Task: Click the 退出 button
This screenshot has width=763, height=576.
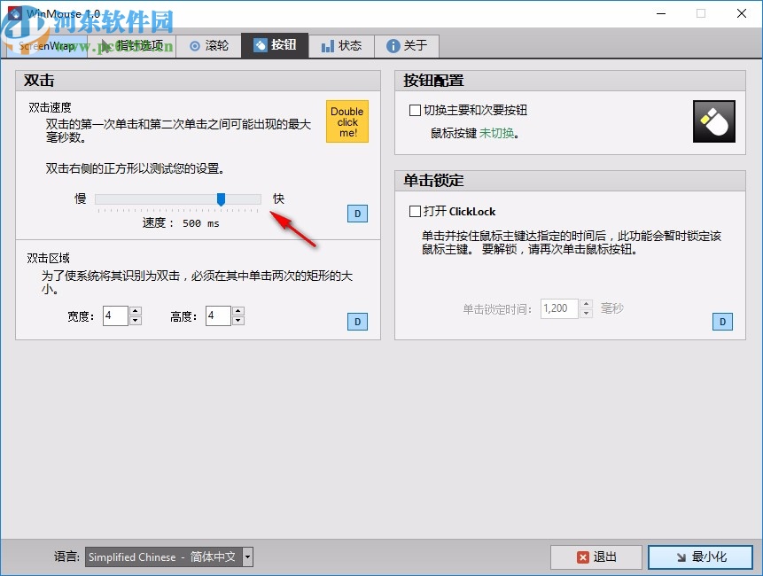Action: [596, 557]
